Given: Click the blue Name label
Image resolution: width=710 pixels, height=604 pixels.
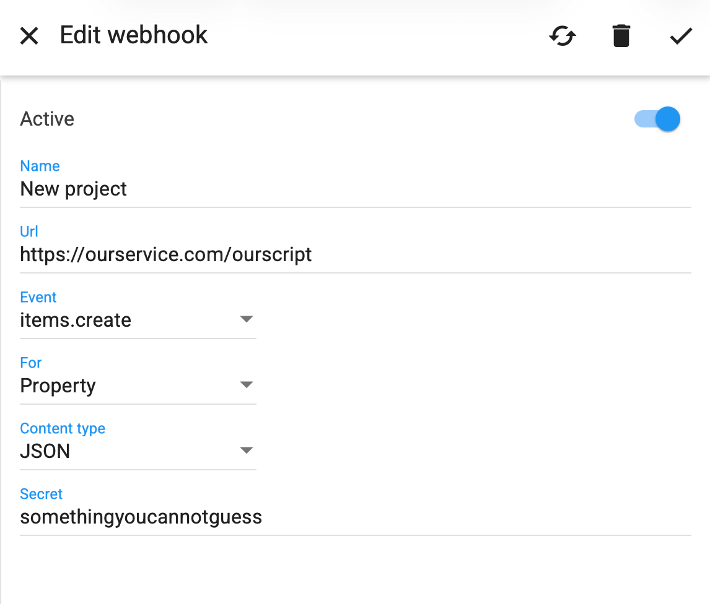Looking at the screenshot, I should (x=40, y=166).
